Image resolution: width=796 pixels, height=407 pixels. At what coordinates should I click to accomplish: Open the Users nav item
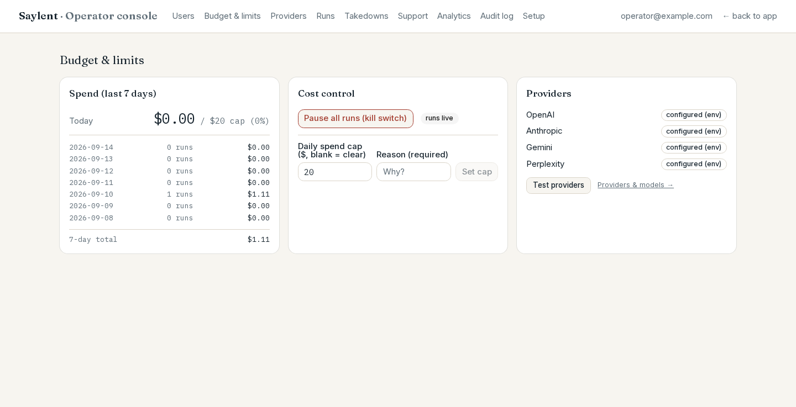(x=183, y=16)
